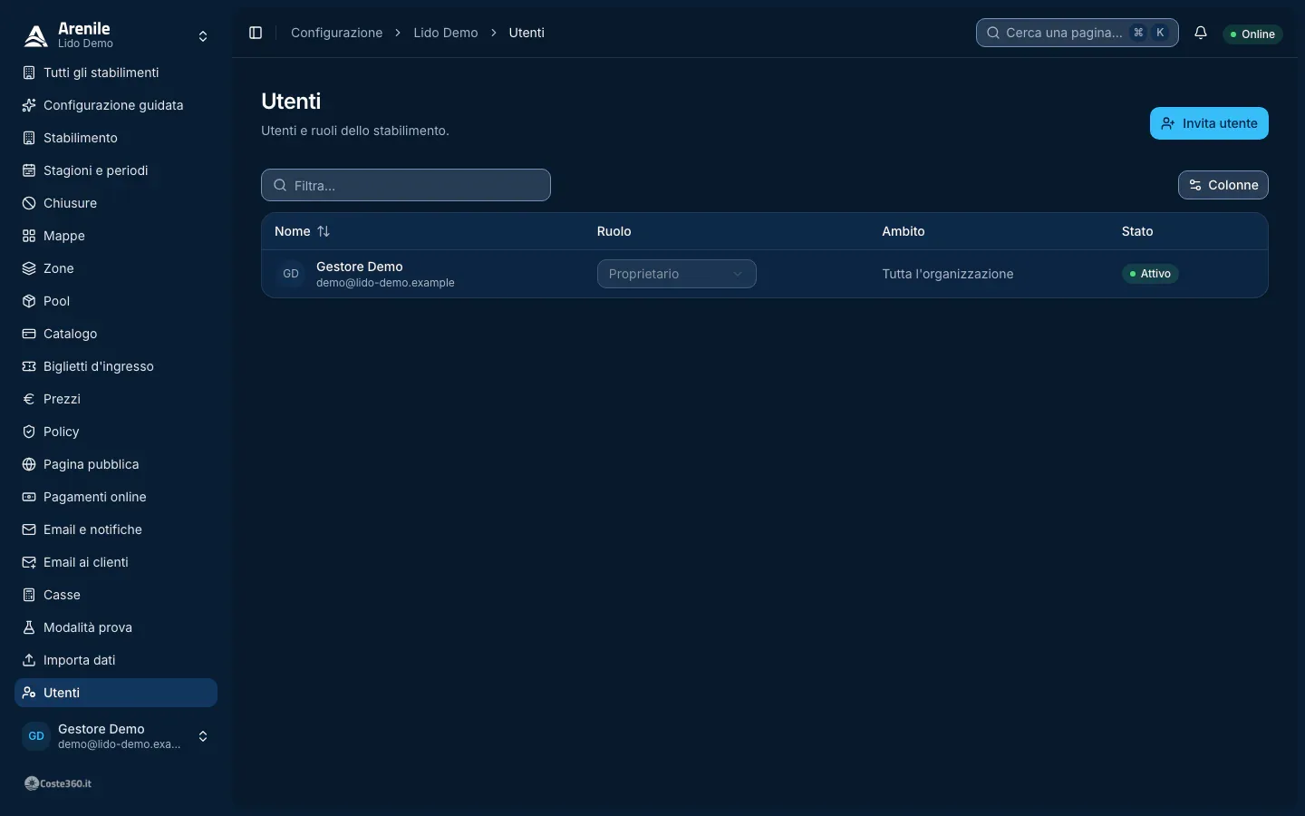Expand the Arenile Lido Demo switcher

(116, 36)
